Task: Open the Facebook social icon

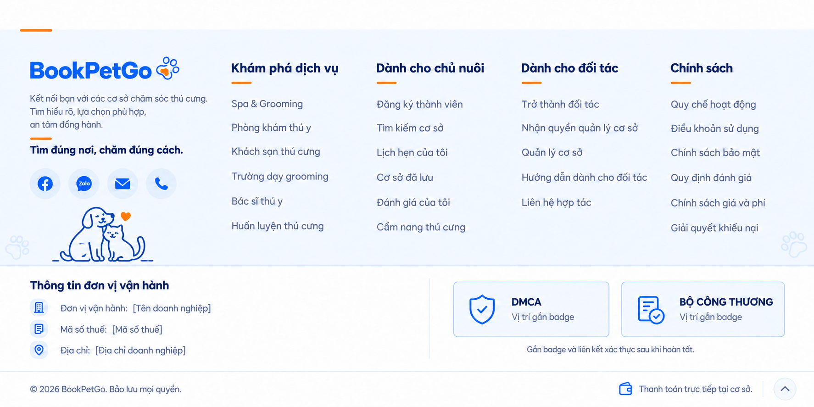Action: (x=45, y=184)
